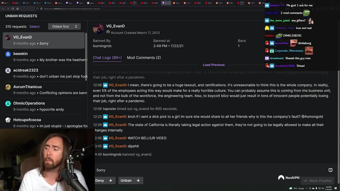Click beeekin's avatar icon in request list
Image resolution: width=340 pixels, height=191 pixels.
pos(8,54)
